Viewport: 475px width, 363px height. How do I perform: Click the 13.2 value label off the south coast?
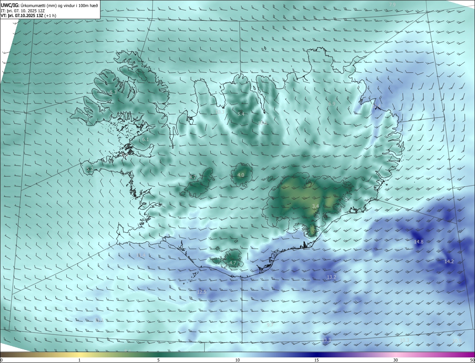(x=331, y=277)
